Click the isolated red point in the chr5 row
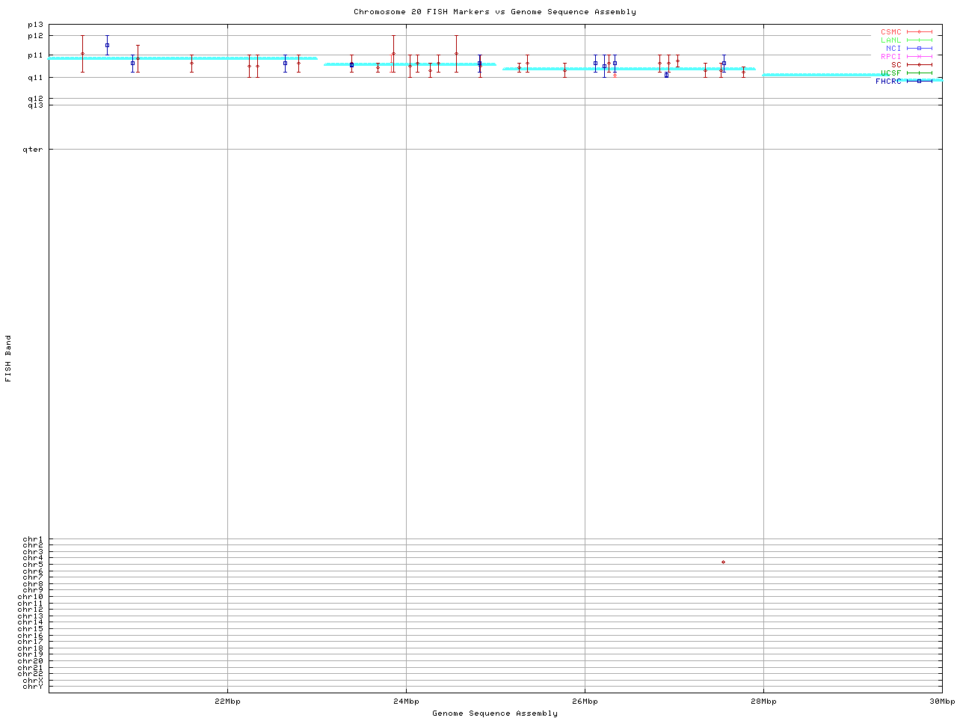957x718 pixels. [723, 562]
